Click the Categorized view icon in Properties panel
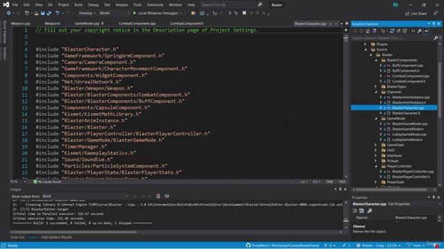444x249 pixels. [355, 210]
